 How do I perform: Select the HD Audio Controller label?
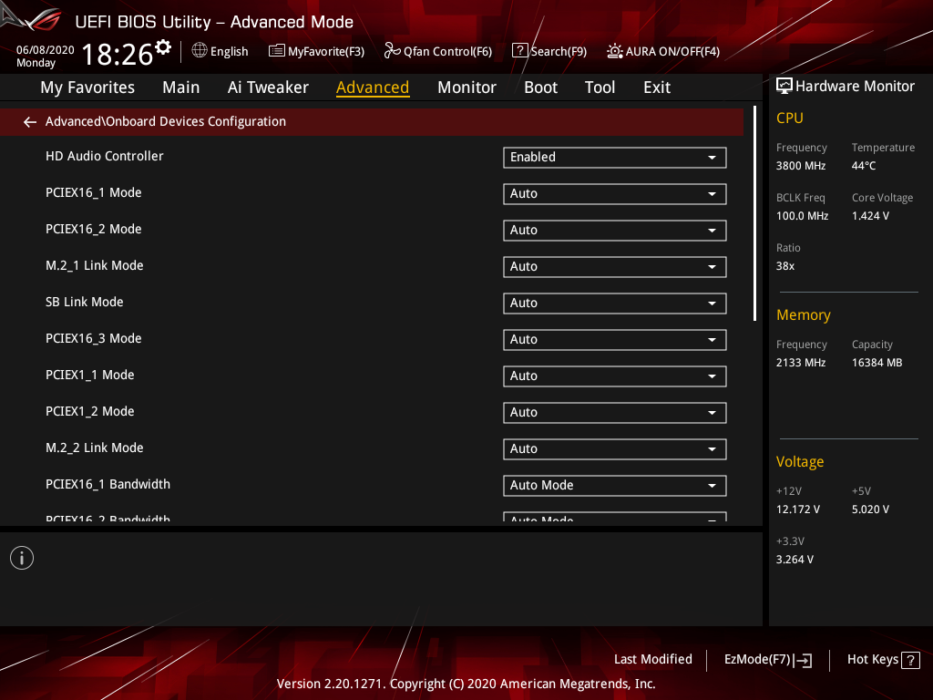(x=104, y=156)
